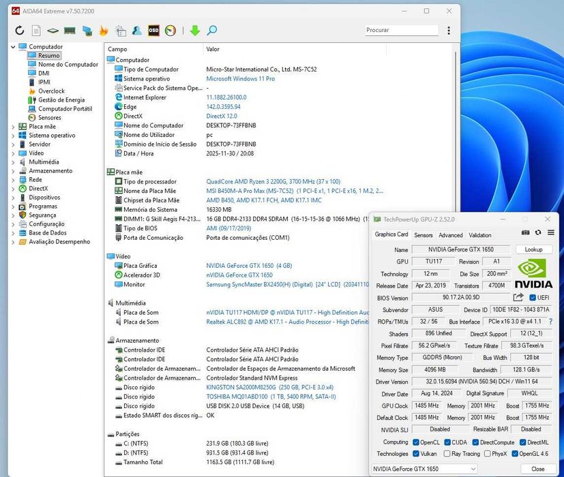Screen dimensions: 564x477
Task: Open the OSD panel toolbar icon
Action: point(153,31)
